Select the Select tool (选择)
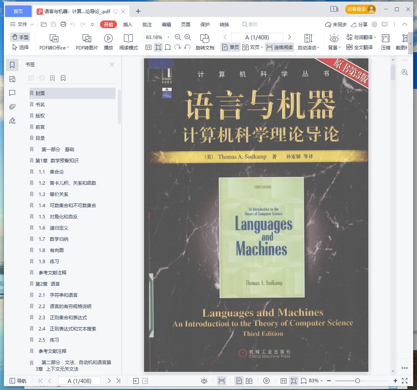This screenshot has width=417, height=390. coord(20,48)
